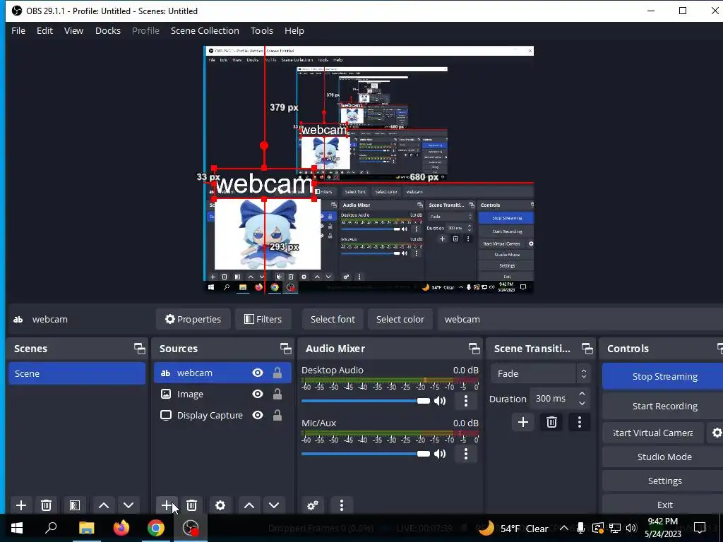Click the Properties button
The height and width of the screenshot is (542, 723).
click(x=193, y=319)
